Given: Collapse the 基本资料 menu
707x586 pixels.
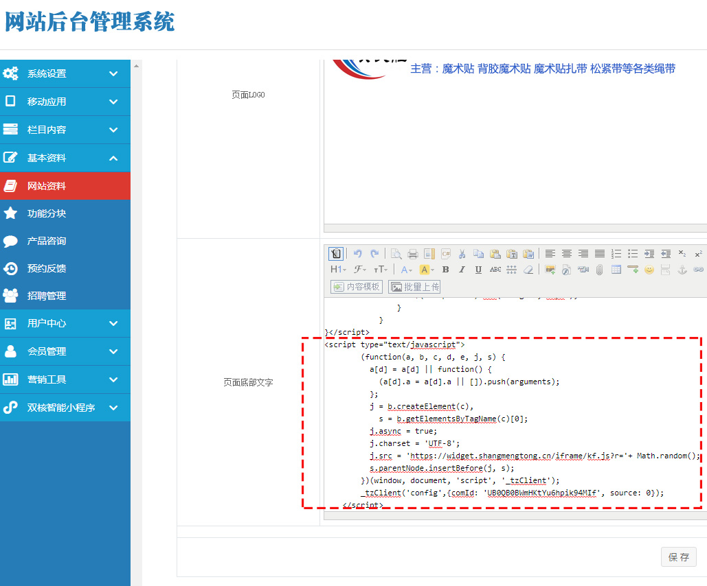Looking at the screenshot, I should (65, 158).
